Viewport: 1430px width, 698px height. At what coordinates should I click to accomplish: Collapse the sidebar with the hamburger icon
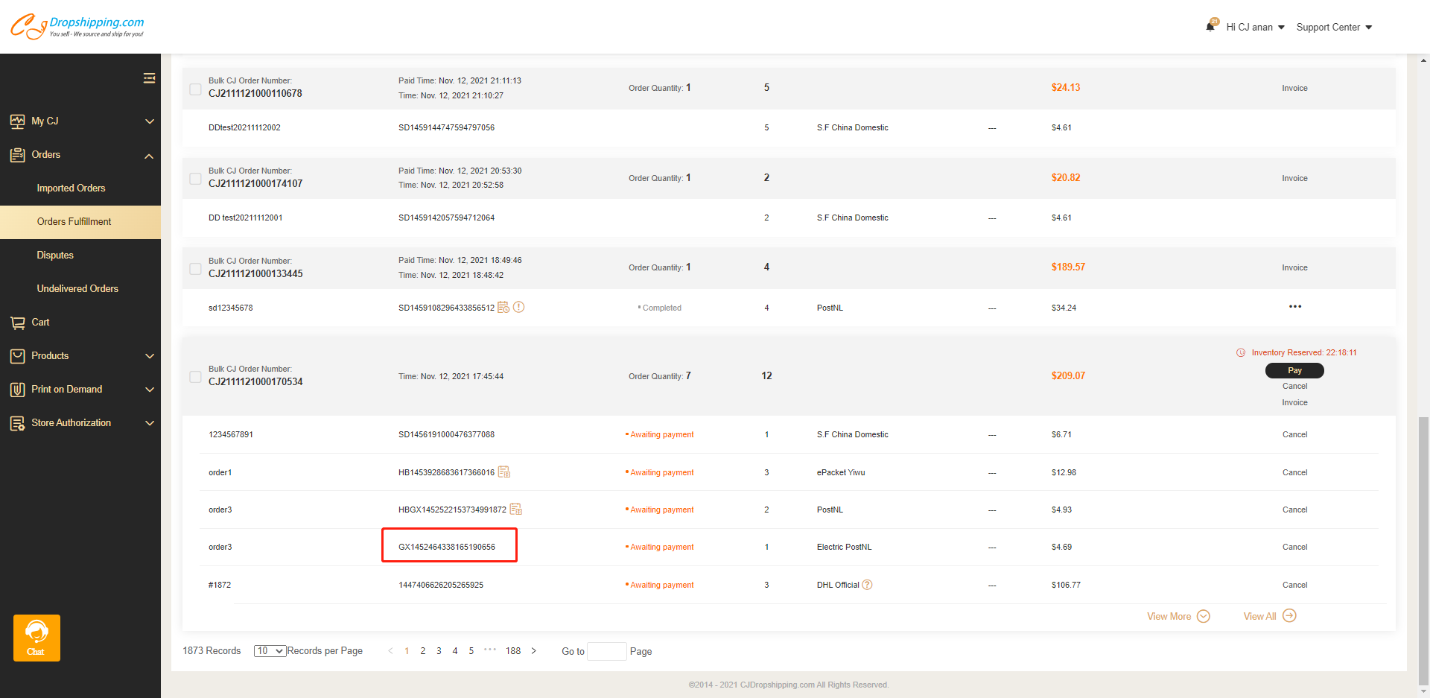[149, 78]
